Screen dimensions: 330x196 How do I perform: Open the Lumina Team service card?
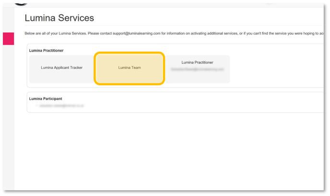coord(129,68)
